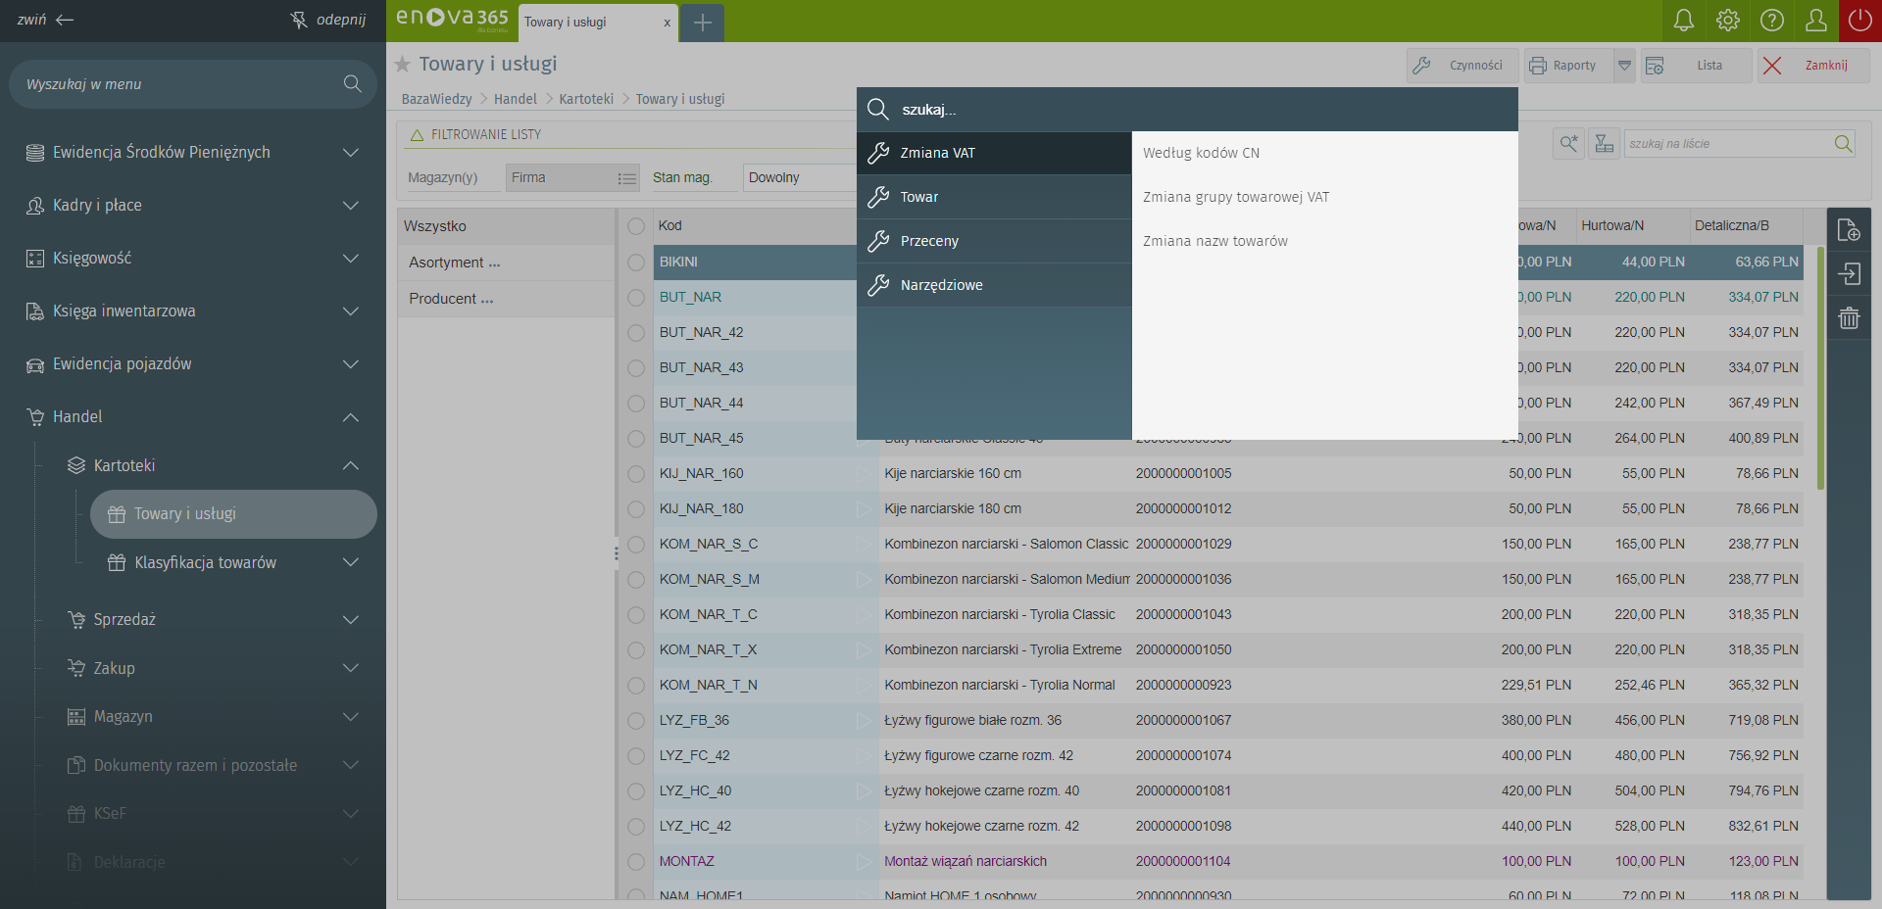Image resolution: width=1882 pixels, height=909 pixels.
Task: Click the delete trash icon on right panel
Action: tap(1849, 318)
